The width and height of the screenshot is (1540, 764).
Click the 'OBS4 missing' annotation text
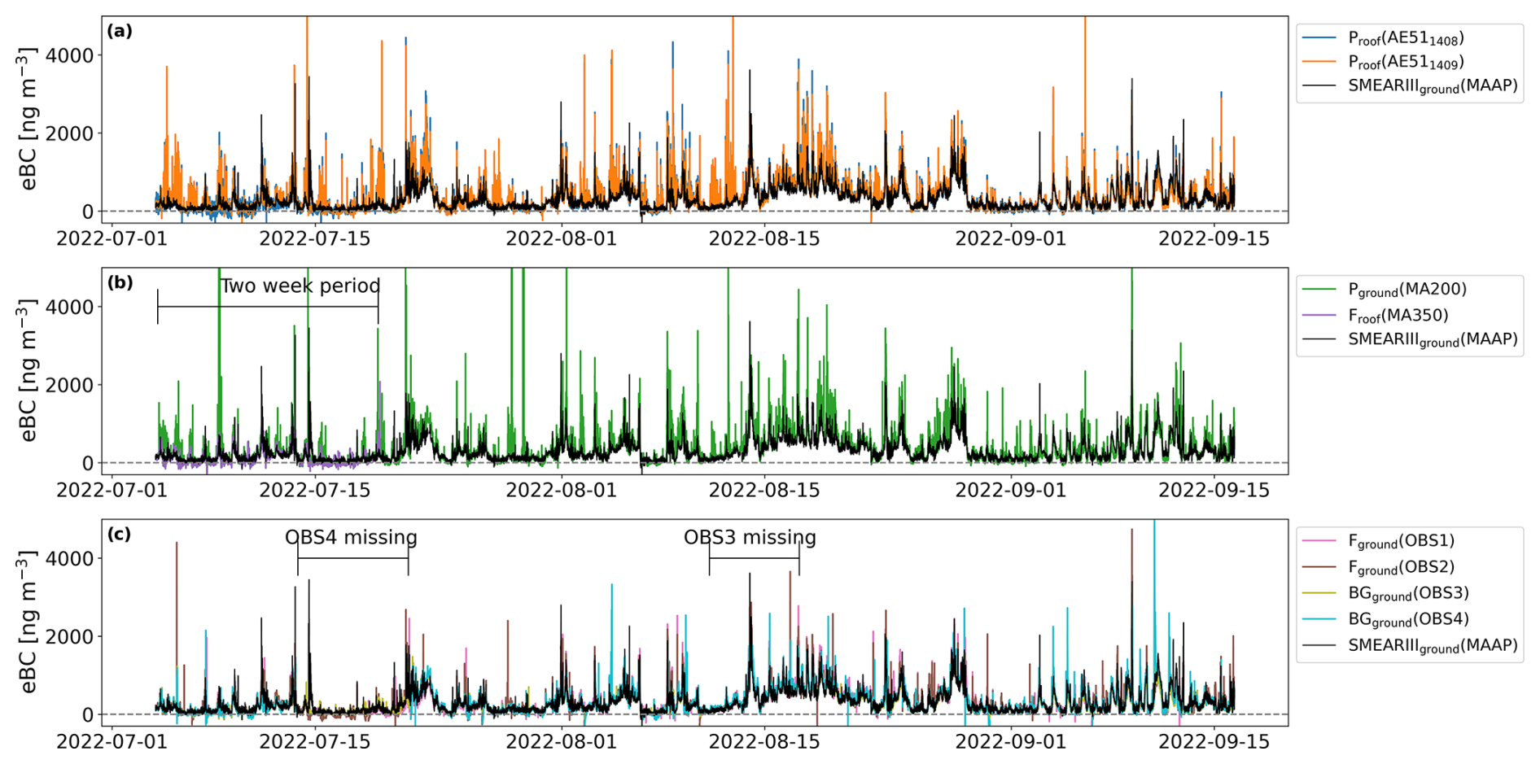click(351, 538)
